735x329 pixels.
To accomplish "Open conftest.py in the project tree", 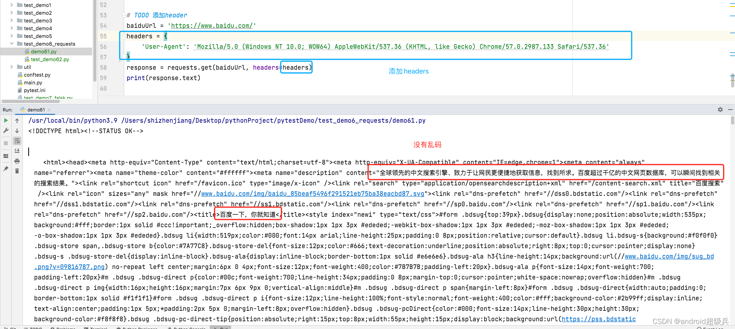I will pos(37,75).
